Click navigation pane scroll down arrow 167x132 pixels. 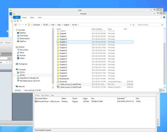[x=53, y=88]
